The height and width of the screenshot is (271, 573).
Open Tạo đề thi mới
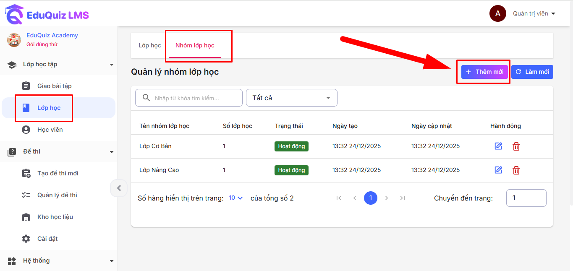[58, 173]
